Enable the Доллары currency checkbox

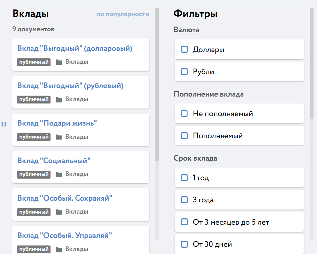(x=184, y=50)
